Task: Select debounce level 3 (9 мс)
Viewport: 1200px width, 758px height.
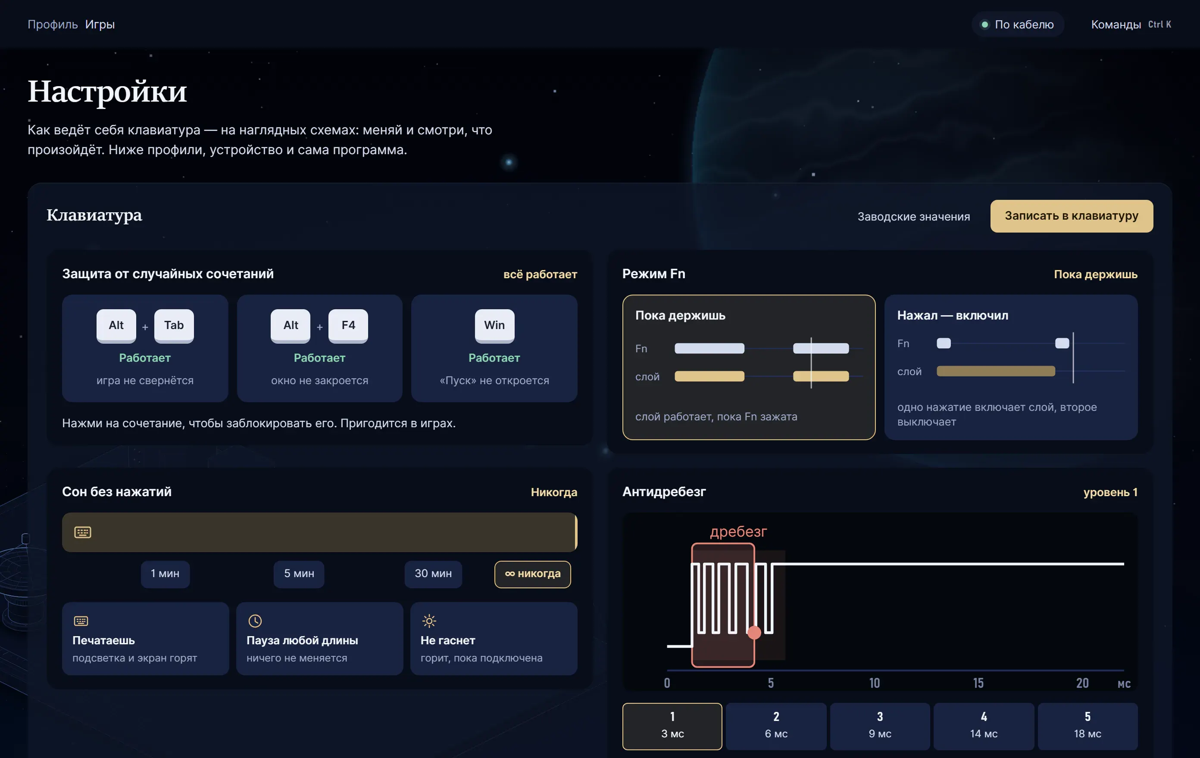Action: [880, 726]
